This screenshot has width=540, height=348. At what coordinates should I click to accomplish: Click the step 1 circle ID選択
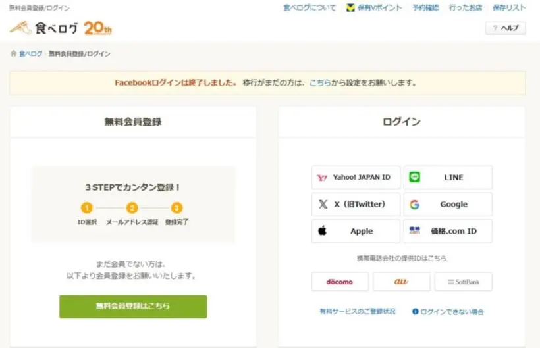click(87, 208)
